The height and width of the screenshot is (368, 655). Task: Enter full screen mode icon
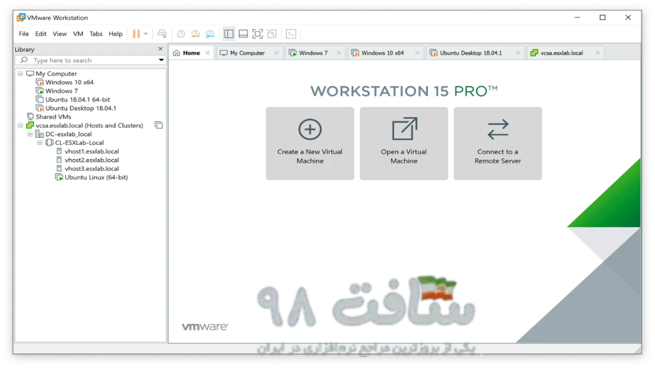258,34
